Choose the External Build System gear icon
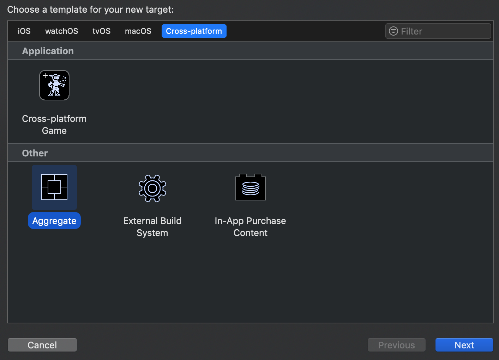Viewport: 499px width, 360px height. [152, 188]
